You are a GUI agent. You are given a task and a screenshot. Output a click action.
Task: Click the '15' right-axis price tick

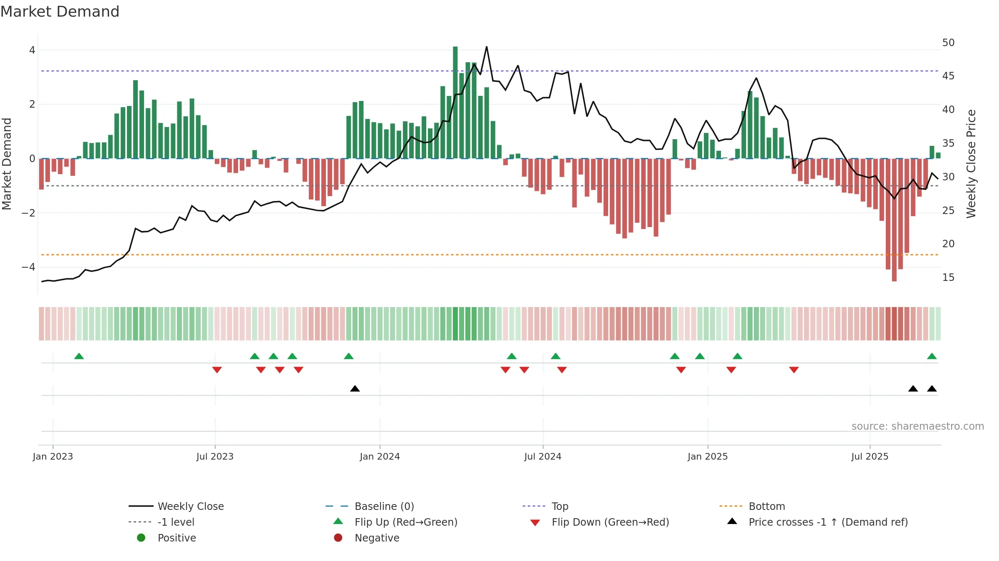tap(949, 278)
